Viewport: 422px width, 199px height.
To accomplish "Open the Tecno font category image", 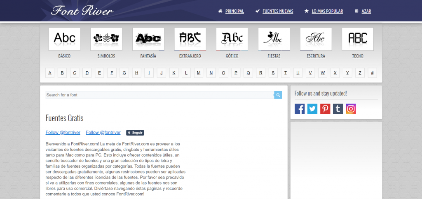I will pos(357,39).
